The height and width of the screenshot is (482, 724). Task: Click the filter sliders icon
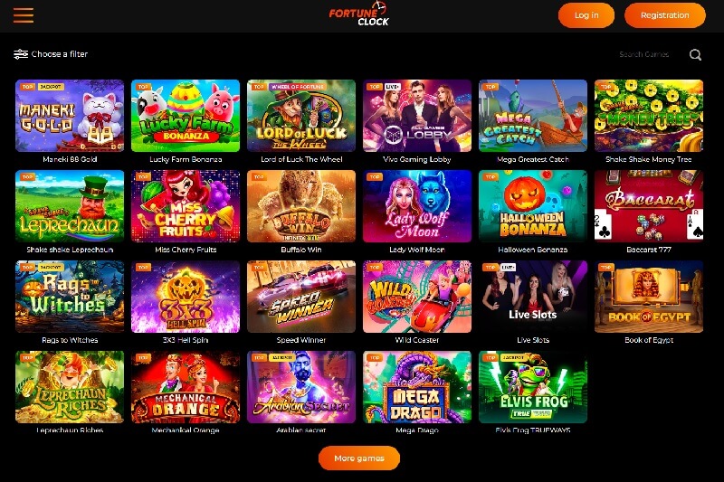[x=21, y=54]
